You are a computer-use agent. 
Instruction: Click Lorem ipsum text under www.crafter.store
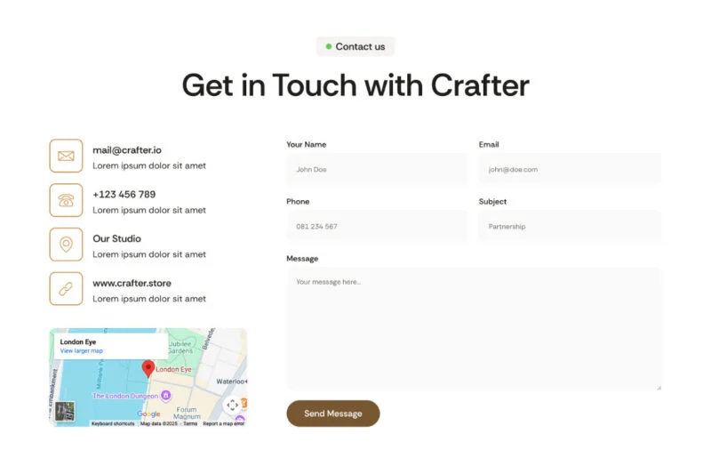click(149, 299)
